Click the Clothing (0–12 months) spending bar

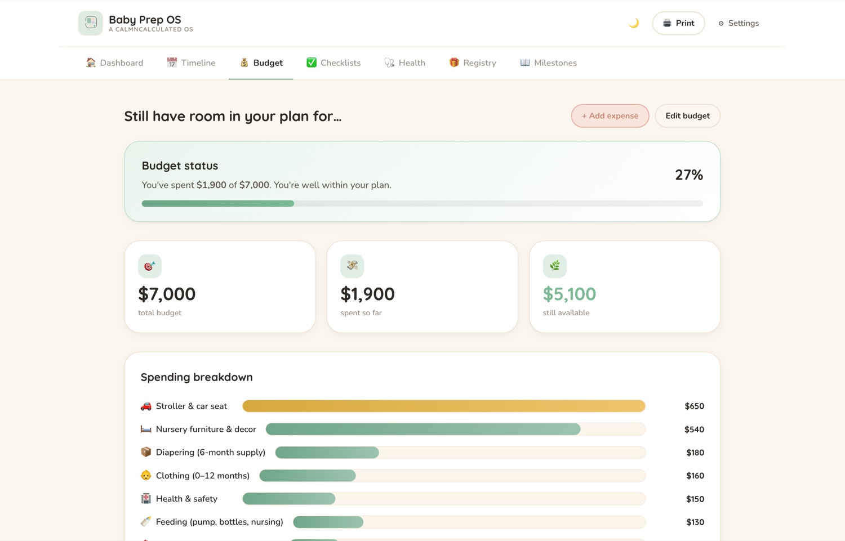pyautogui.click(x=452, y=476)
